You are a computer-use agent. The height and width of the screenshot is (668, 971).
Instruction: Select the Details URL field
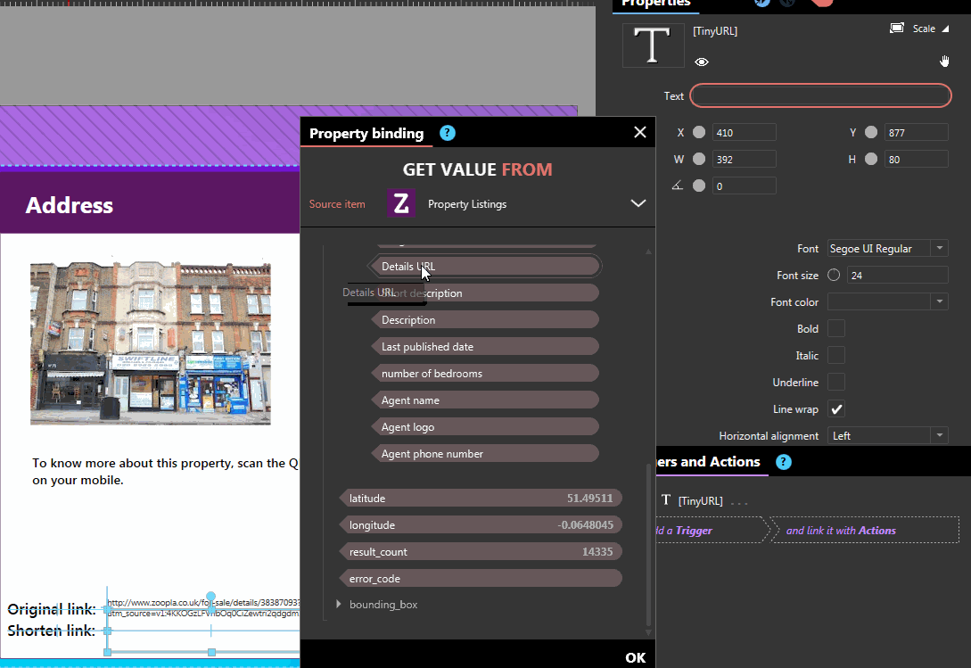point(485,266)
